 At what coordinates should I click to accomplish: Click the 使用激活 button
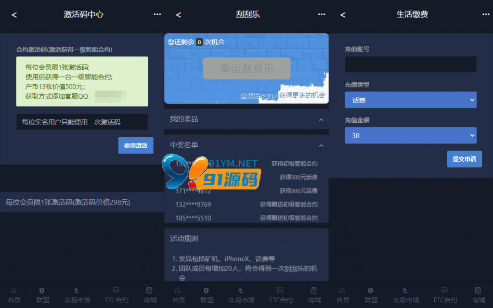136,145
